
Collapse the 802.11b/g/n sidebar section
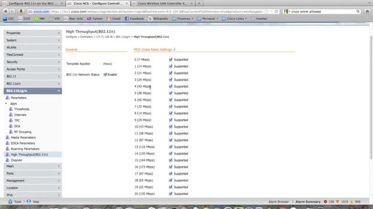pos(33,91)
